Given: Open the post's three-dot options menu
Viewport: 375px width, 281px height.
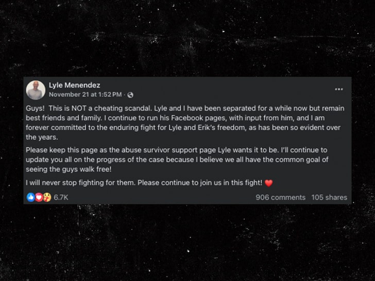Looking at the screenshot, I should coord(338,90).
